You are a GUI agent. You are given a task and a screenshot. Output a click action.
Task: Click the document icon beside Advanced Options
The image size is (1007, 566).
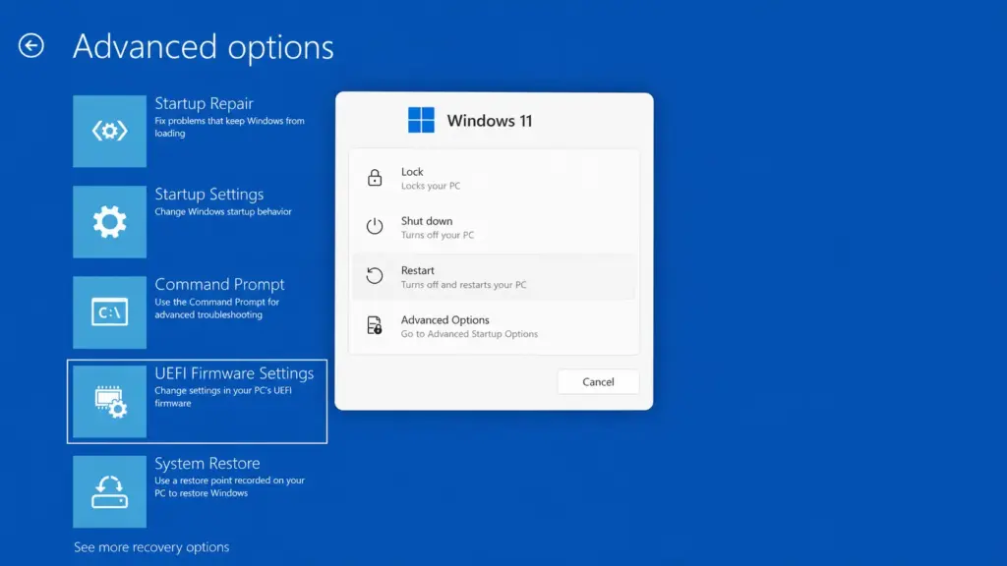375,325
